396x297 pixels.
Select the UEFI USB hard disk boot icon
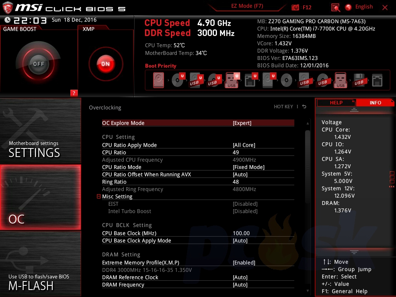[196, 80]
